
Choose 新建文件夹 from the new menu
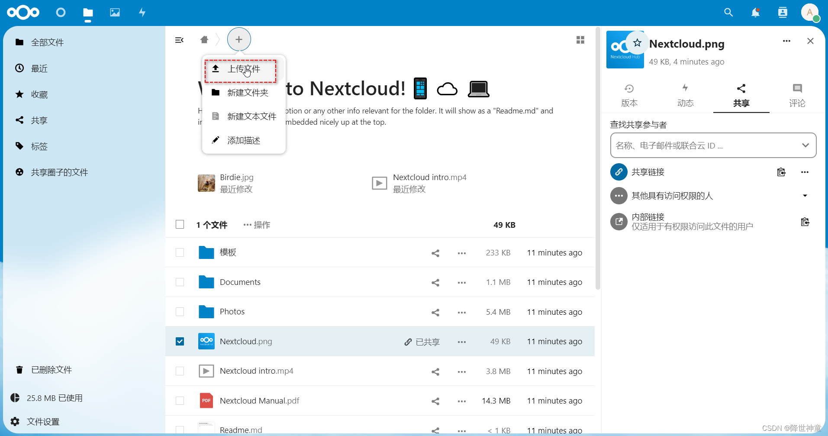pyautogui.click(x=244, y=93)
